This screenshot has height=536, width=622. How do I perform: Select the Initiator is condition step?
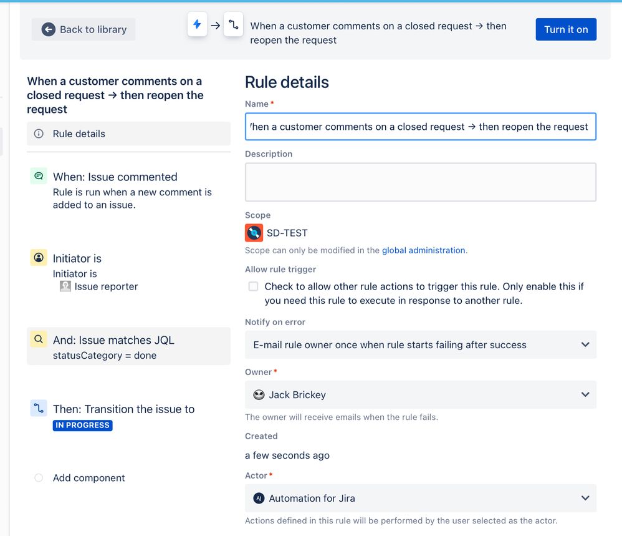(128, 271)
